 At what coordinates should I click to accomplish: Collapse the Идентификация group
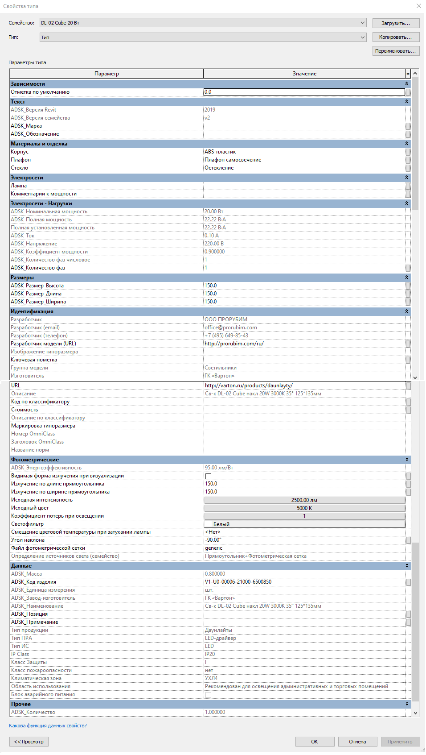point(406,311)
